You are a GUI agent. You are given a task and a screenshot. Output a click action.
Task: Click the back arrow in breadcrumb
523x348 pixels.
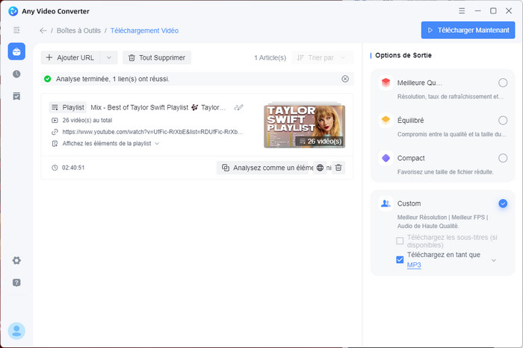(43, 31)
